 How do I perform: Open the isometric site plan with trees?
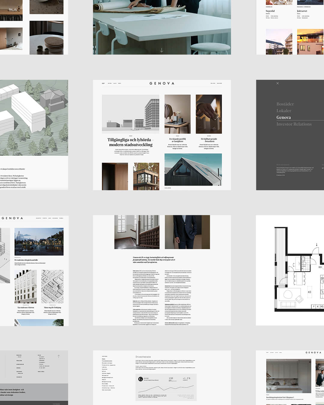click(34, 118)
